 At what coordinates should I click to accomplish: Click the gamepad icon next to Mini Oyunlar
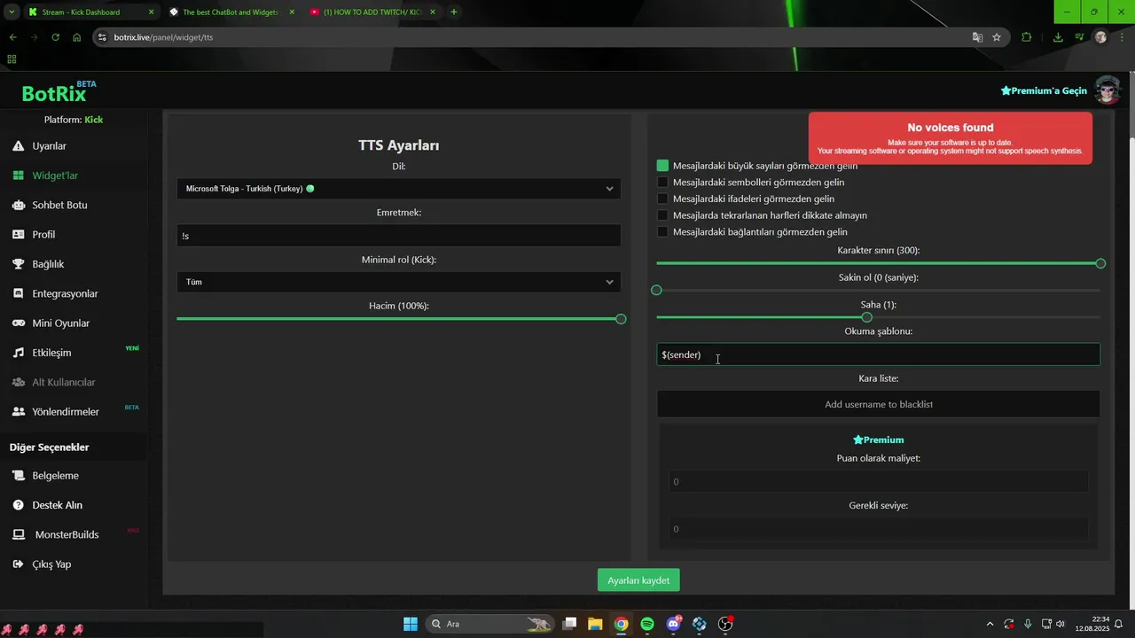19,323
